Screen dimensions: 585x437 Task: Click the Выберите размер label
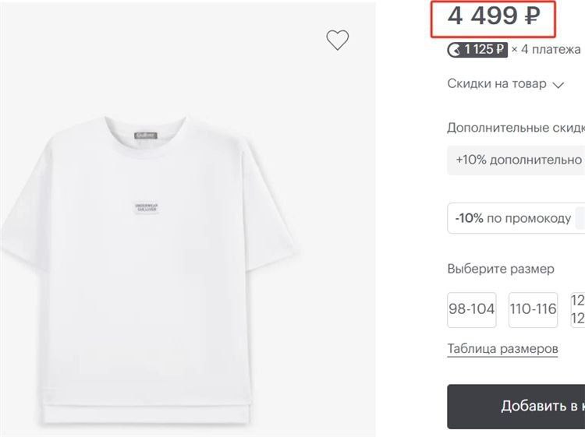pyautogui.click(x=501, y=269)
